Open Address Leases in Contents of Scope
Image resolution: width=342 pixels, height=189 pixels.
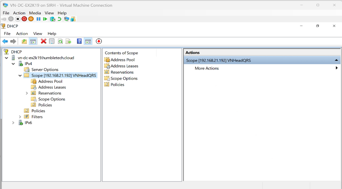coord(124,66)
